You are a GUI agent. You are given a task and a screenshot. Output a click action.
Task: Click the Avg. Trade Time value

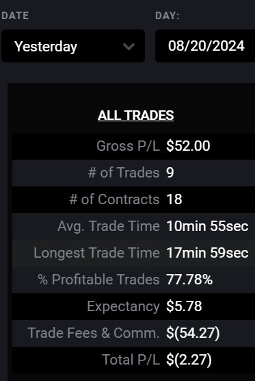coord(208,226)
